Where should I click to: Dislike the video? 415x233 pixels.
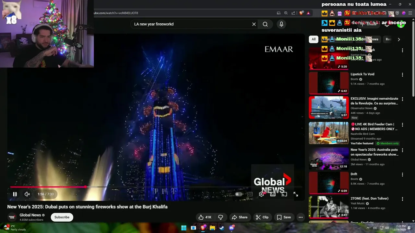(x=220, y=217)
